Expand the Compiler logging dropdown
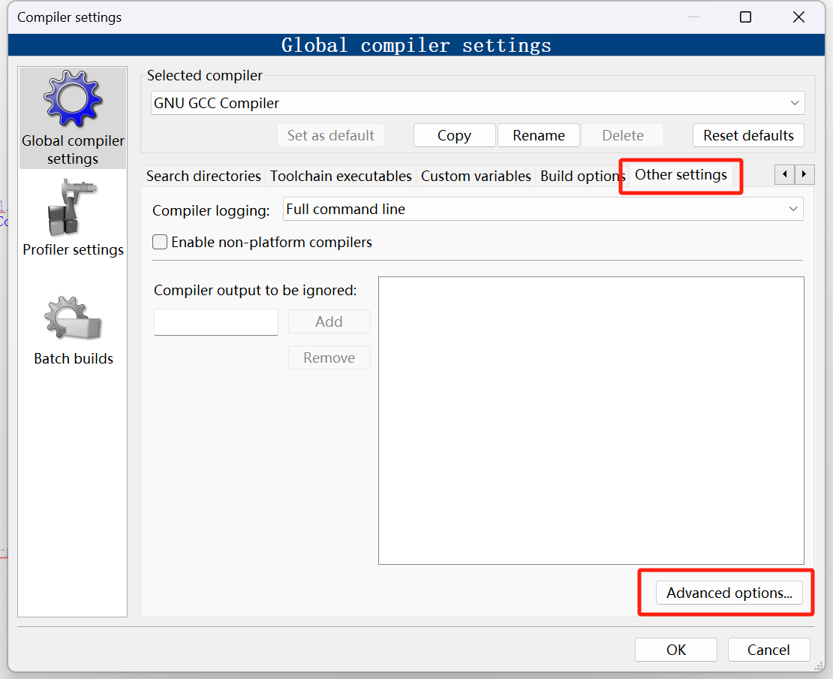 543,210
